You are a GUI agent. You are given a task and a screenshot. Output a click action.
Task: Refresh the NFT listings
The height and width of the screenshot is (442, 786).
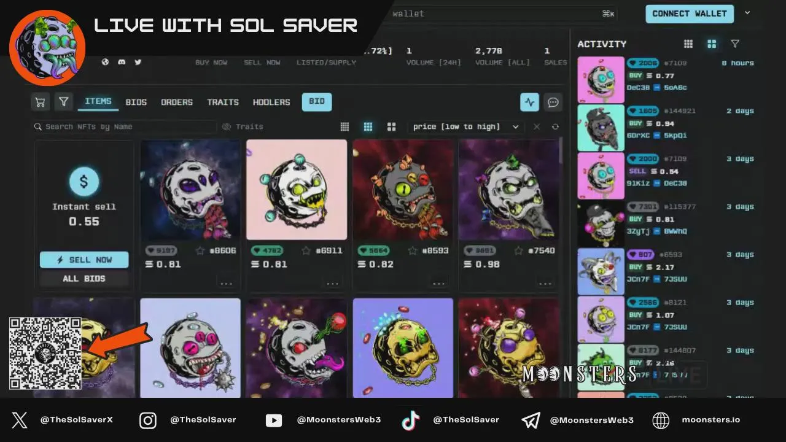coord(555,126)
